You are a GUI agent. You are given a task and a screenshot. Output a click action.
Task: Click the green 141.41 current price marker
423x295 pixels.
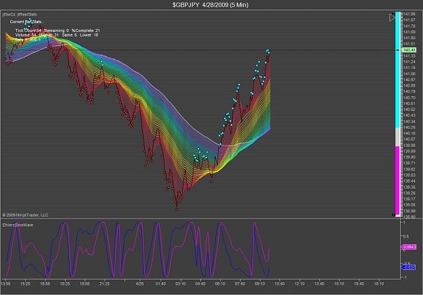409,50
